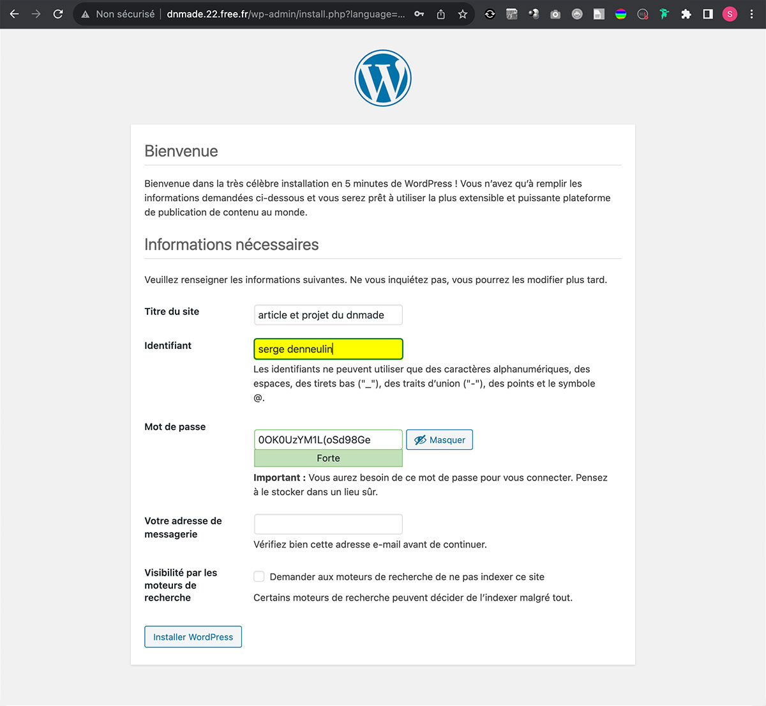Enable the search engine no-index checkbox
This screenshot has width=766, height=706.
click(x=259, y=577)
